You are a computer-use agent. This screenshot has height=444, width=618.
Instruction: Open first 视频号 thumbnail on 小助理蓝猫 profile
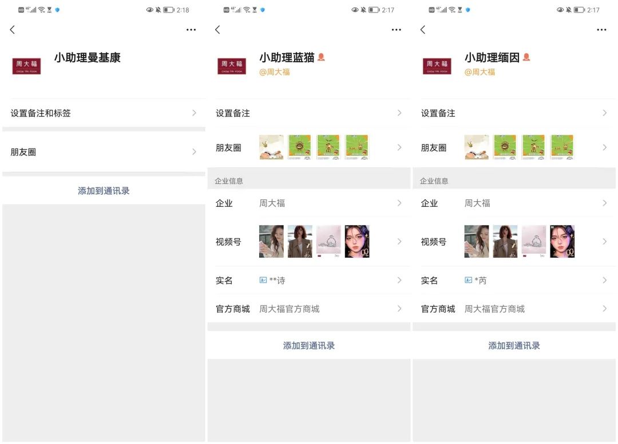click(271, 241)
